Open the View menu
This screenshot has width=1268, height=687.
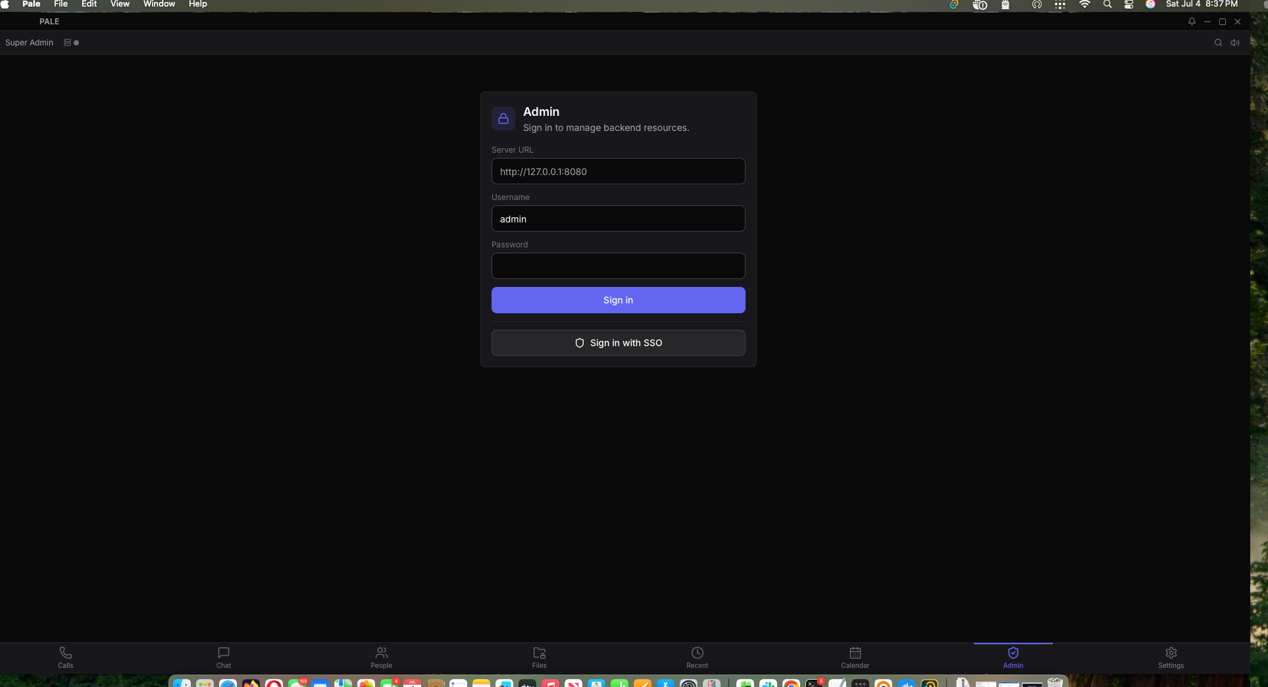(120, 4)
